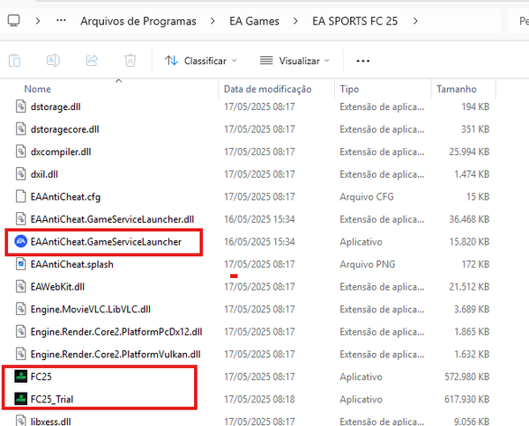Click the Share toolbar icon

pos(92,61)
